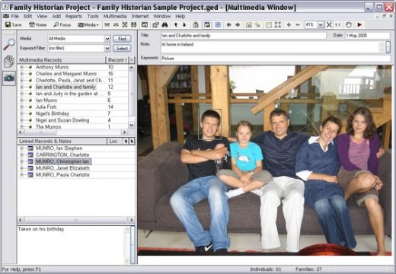Click the padlock icon in toolbar
Image resolution: width=396 pixels, height=274 pixels.
point(196,24)
